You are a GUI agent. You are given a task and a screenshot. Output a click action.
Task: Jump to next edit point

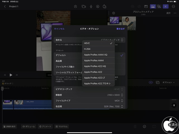click(x=17, y=75)
